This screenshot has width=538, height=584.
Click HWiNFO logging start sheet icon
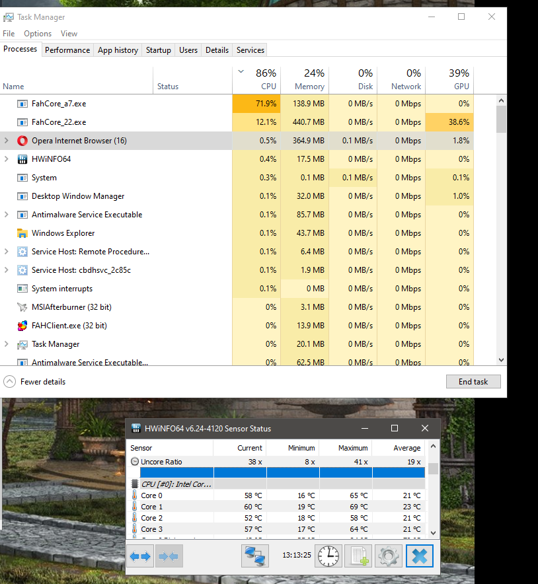(x=358, y=556)
